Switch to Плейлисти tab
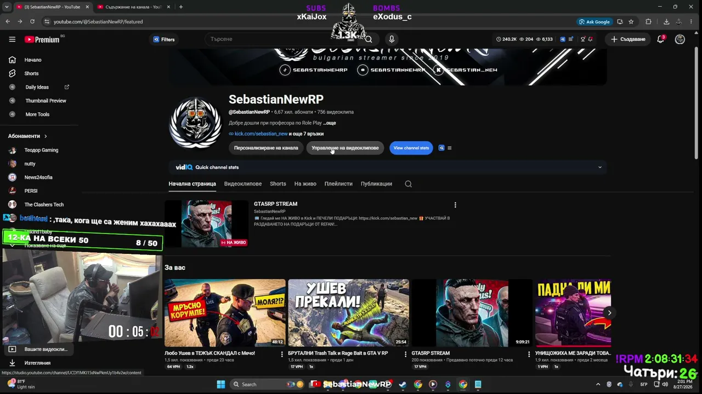Image resolution: width=702 pixels, height=394 pixels. click(x=338, y=184)
